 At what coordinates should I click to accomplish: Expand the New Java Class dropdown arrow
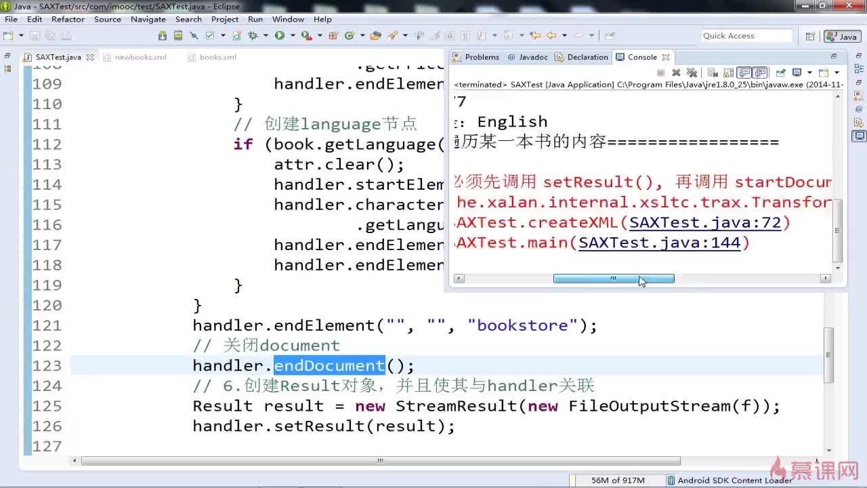click(x=362, y=36)
